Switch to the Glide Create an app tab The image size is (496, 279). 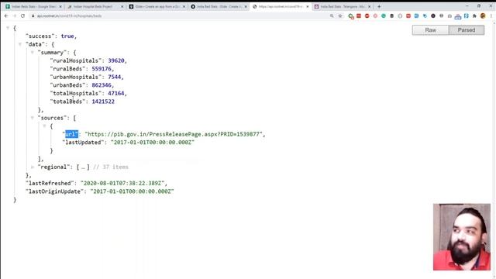pyautogui.click(x=156, y=6)
